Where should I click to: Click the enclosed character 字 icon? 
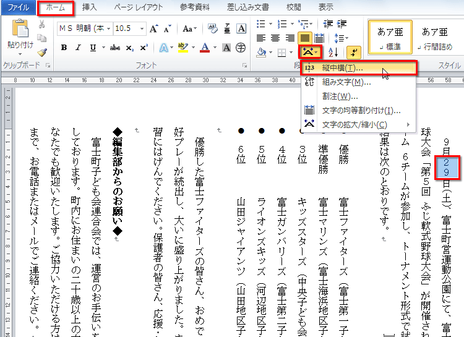(241, 48)
